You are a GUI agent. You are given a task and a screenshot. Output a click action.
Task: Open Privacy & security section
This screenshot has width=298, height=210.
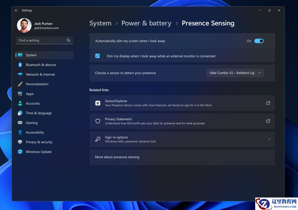[x=39, y=142]
